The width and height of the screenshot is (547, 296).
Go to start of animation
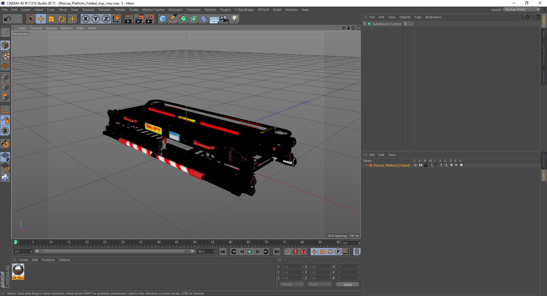[223, 252]
